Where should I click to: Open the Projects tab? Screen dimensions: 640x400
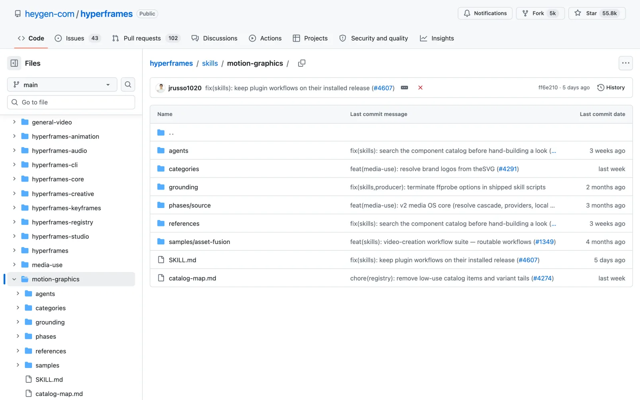[x=310, y=38]
